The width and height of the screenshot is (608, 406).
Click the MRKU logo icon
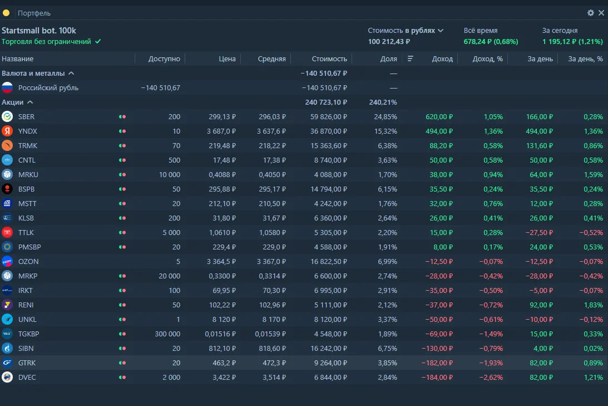[x=7, y=175]
